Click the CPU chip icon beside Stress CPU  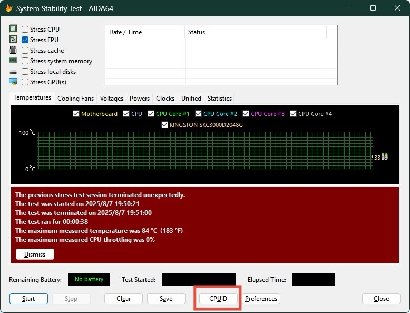(x=13, y=28)
